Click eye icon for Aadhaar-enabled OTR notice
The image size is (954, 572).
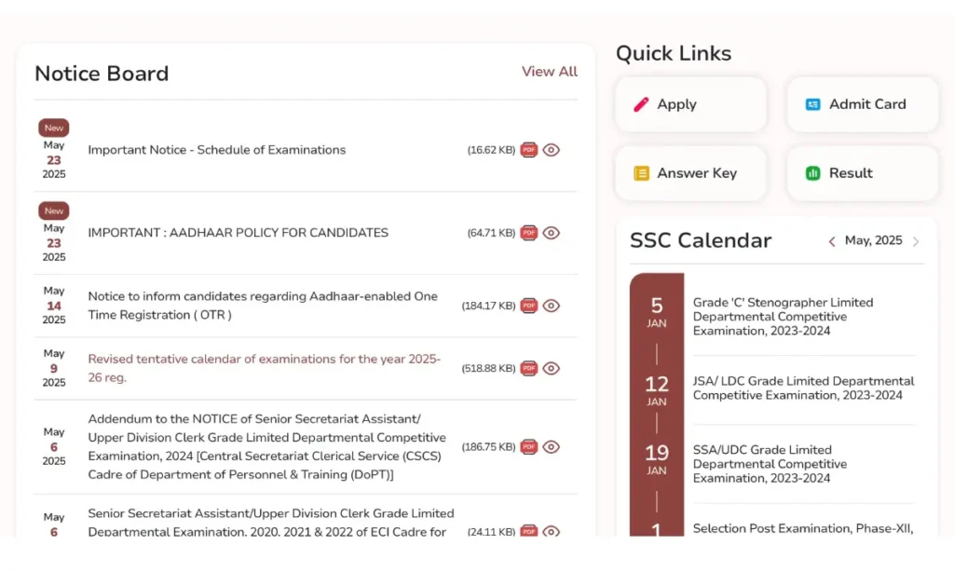click(551, 306)
